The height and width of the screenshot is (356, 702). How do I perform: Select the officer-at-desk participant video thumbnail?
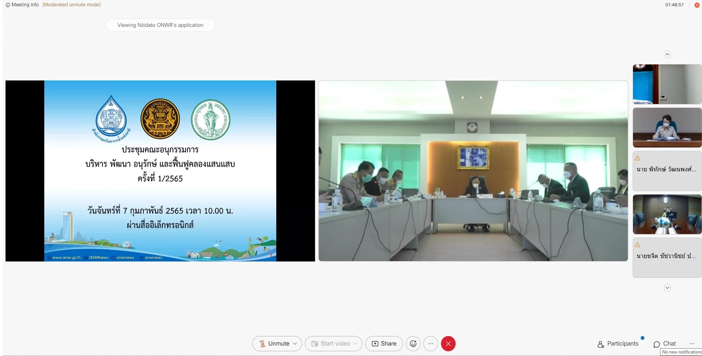click(x=667, y=127)
